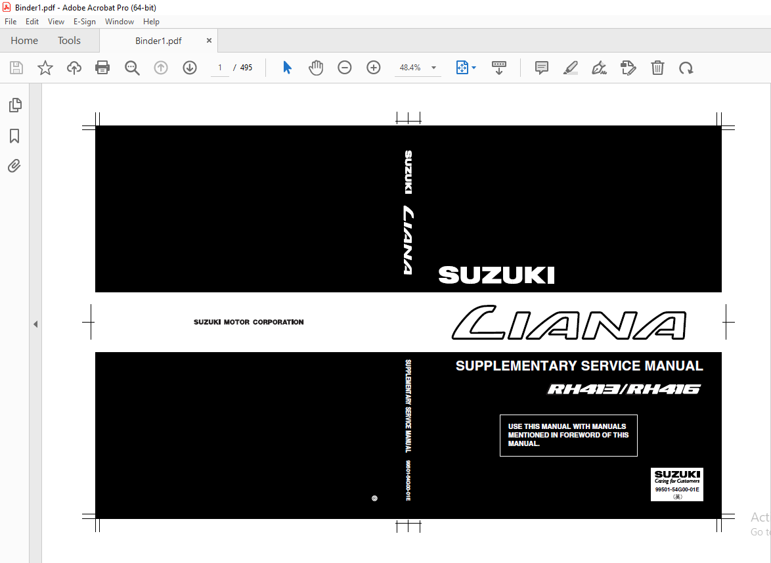Viewport: 771px width, 563px height.
Task: Add a comment sticky note
Action: click(x=541, y=68)
